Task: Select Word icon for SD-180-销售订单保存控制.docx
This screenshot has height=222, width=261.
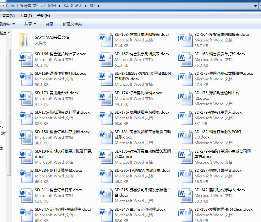Action: 26,137
